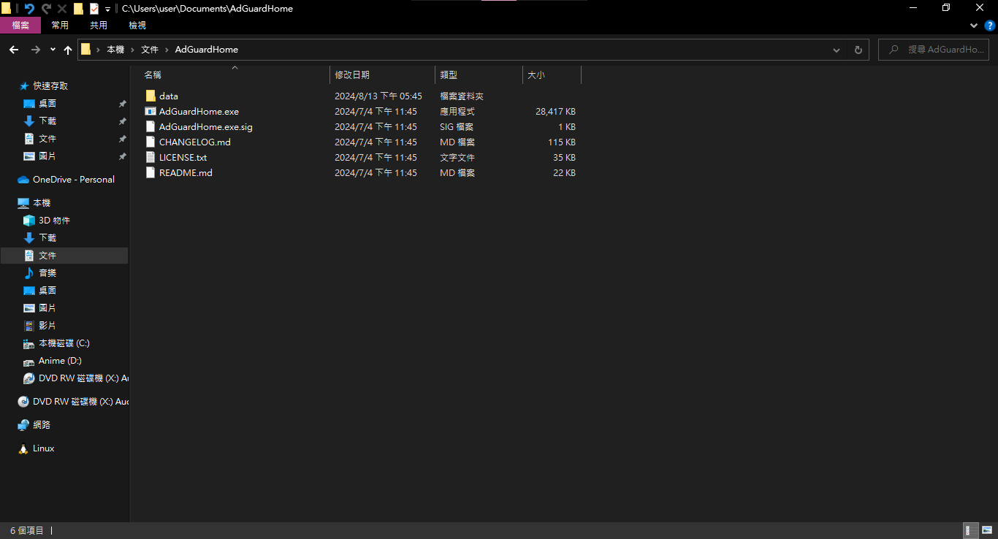998x539 pixels.
Task: Click 文件 in the breadcrumb path
Action: (x=150, y=50)
